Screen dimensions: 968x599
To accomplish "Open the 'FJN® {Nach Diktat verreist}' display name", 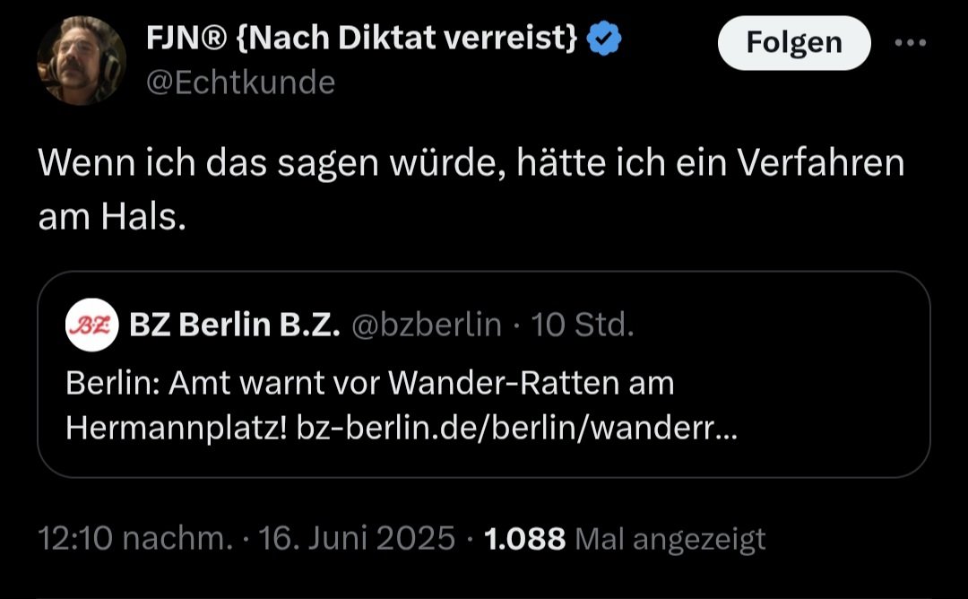I will pyautogui.click(x=362, y=40).
